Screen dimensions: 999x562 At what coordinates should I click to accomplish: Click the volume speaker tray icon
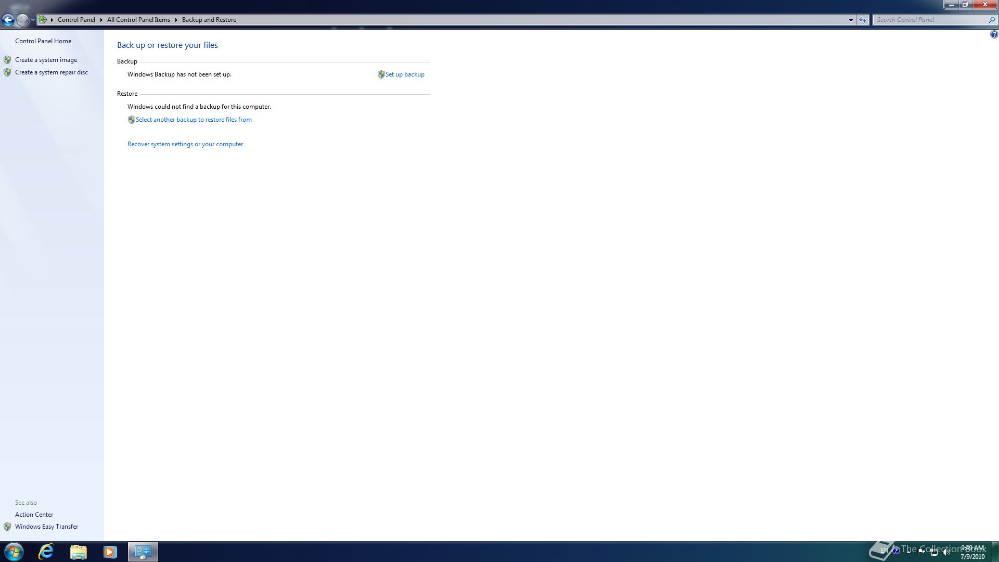[x=946, y=552]
